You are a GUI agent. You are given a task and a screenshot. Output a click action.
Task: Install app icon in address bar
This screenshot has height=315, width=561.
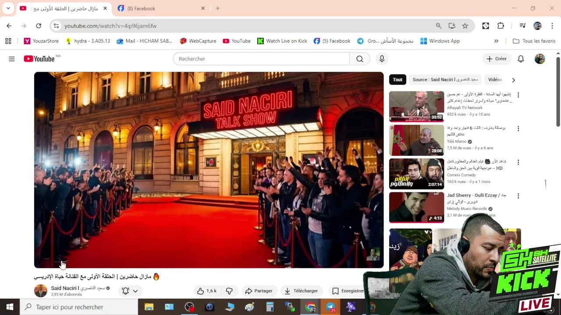(452, 26)
